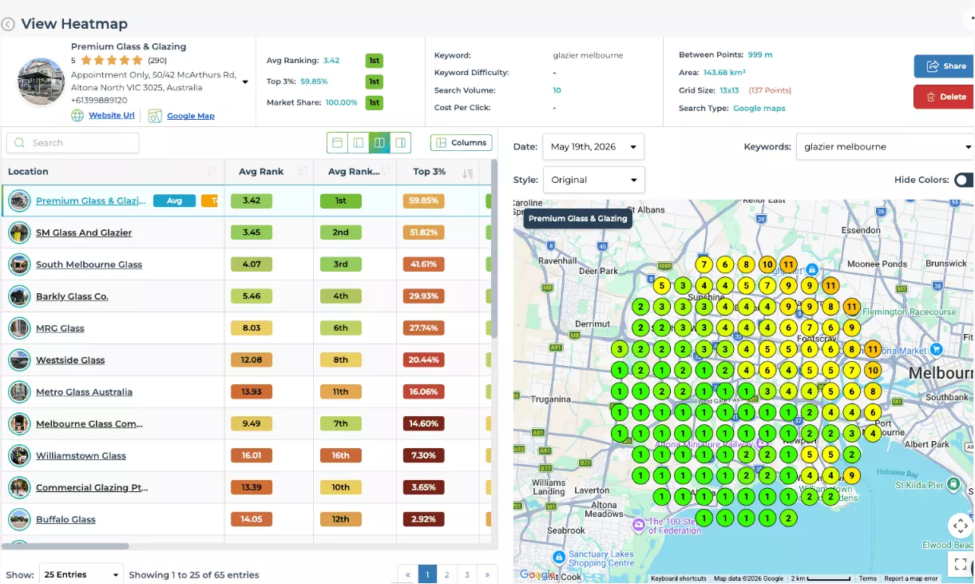This screenshot has height=584, width=975.
Task: Click the Melbourne Glass Com… row thumbnail
Action: [19, 424]
